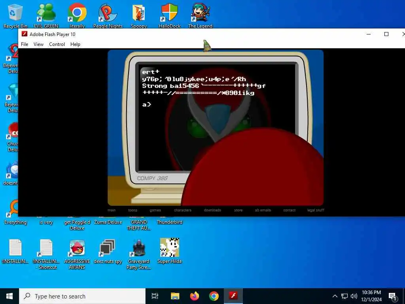Click the 'ert+' line on Compy screen

coord(151,72)
